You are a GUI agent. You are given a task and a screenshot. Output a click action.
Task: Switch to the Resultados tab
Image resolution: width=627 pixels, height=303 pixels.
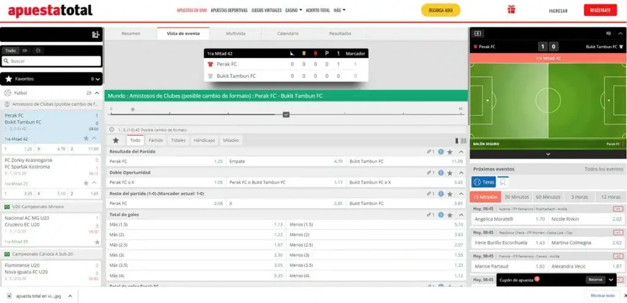(340, 34)
